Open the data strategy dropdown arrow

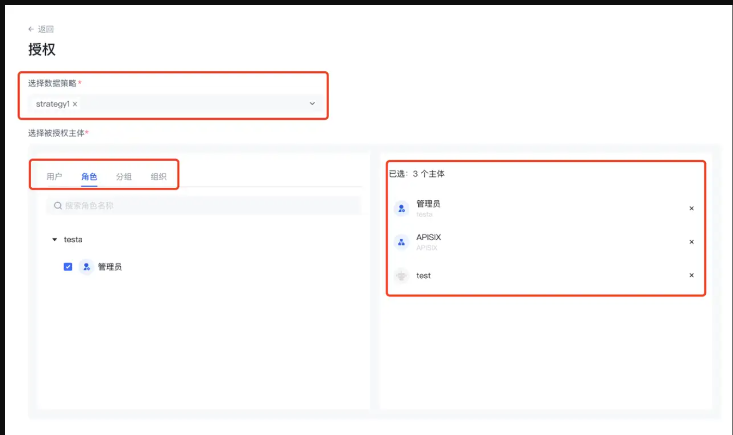312,103
